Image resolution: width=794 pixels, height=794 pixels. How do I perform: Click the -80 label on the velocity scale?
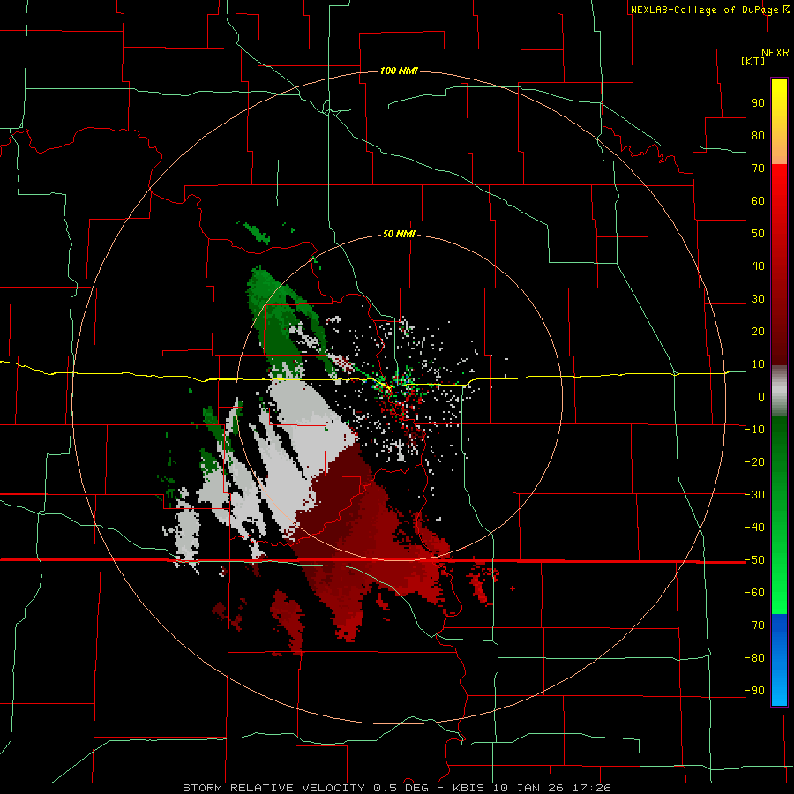pyautogui.click(x=754, y=658)
